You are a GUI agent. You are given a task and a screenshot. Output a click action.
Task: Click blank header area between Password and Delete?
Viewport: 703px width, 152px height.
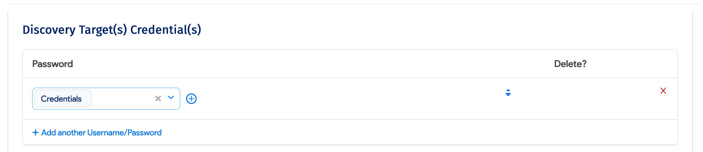pyautogui.click(x=300, y=64)
